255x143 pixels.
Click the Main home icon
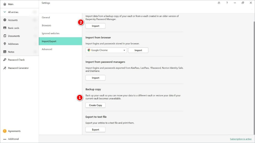click(5, 4)
